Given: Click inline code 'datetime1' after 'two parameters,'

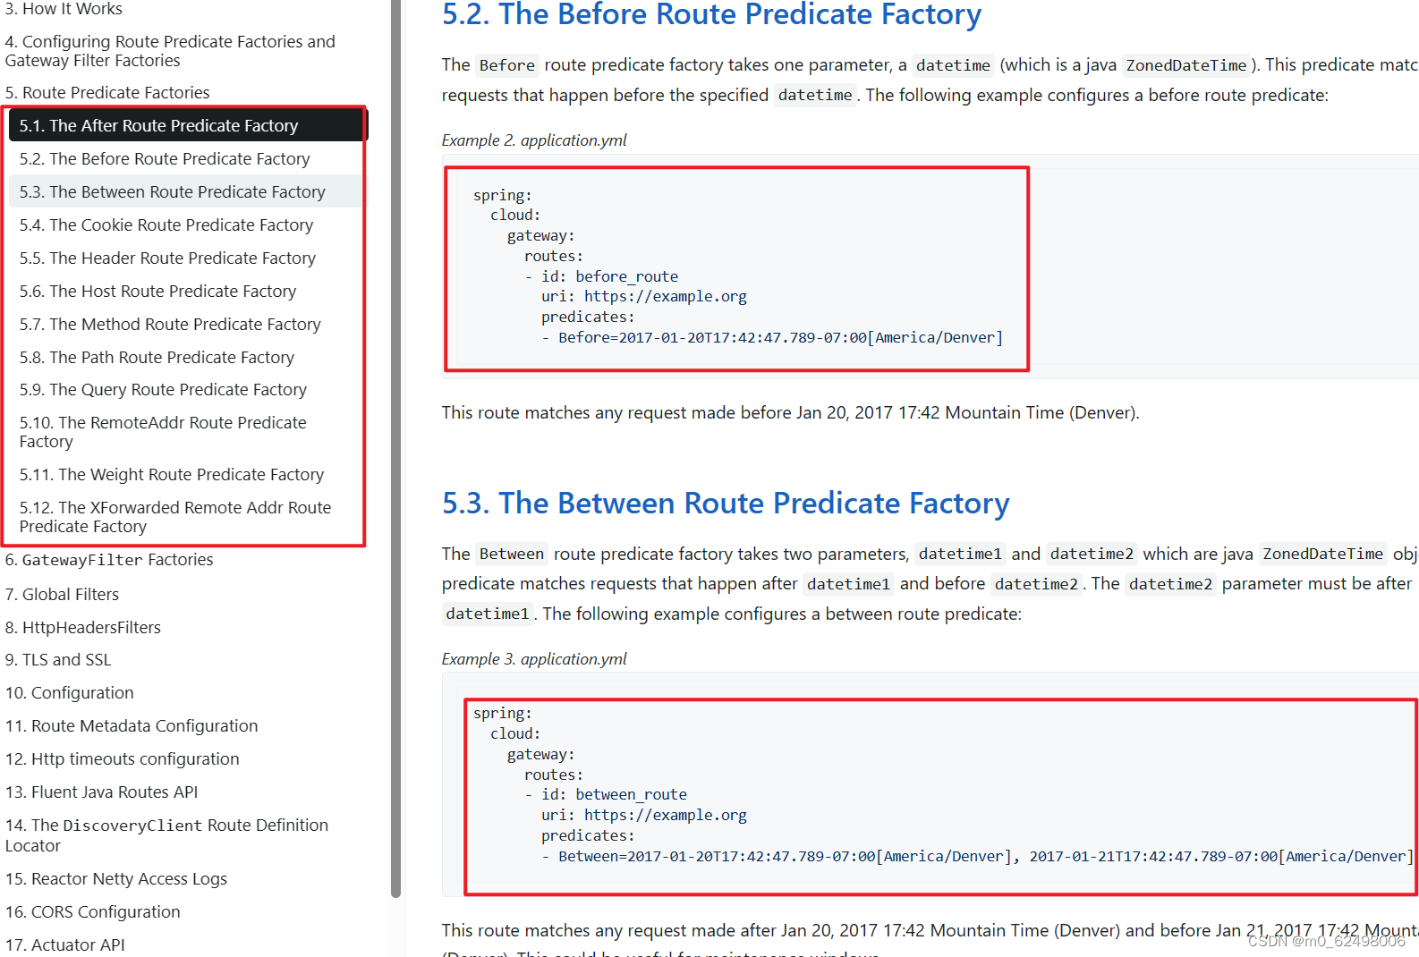Looking at the screenshot, I should pos(960,555).
